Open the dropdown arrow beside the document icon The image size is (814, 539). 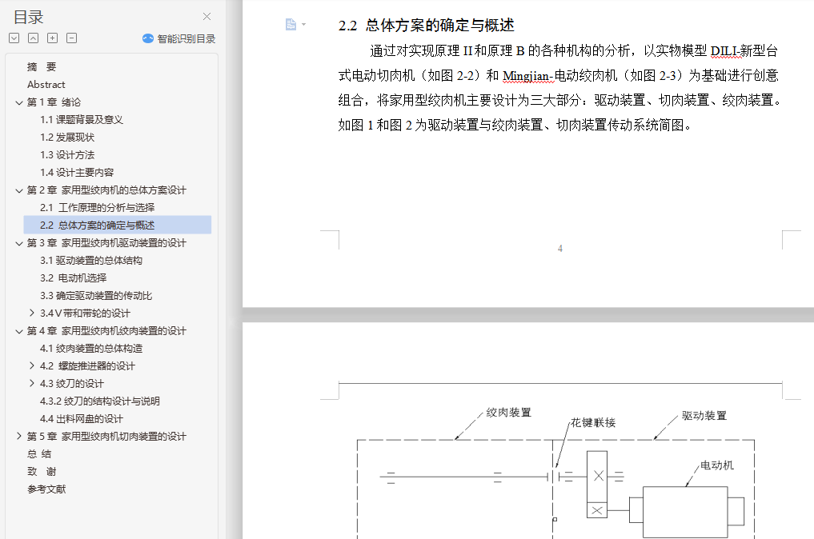[x=303, y=24]
